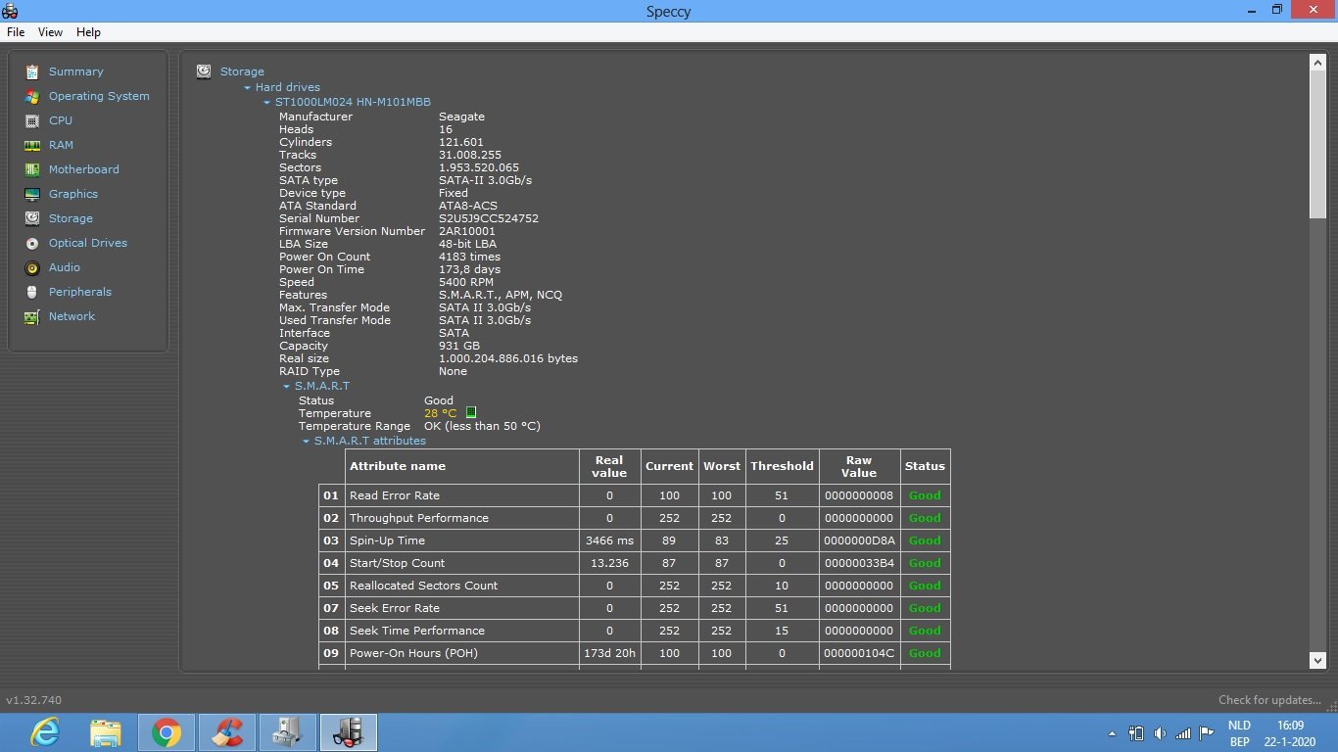1338x752 pixels.
Task: Click the Spin-Up Time 3466 ms value
Action: point(609,540)
